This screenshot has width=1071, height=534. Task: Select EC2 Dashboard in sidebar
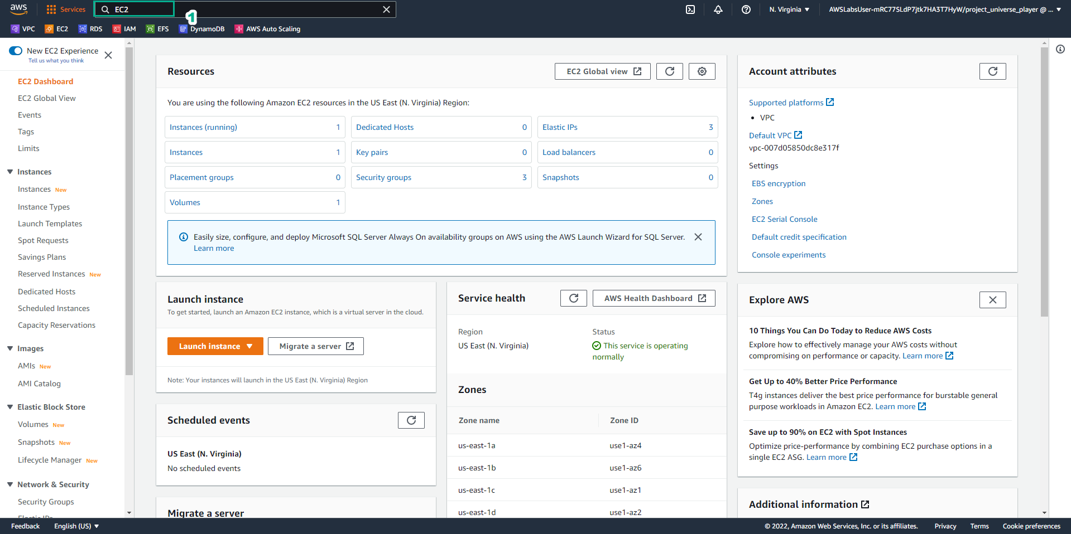pyautogui.click(x=46, y=81)
